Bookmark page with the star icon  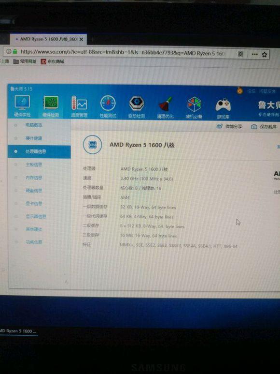pos(264,55)
